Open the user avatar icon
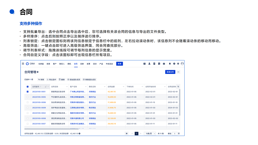The height and width of the screenshot is (145, 258). point(182,64)
